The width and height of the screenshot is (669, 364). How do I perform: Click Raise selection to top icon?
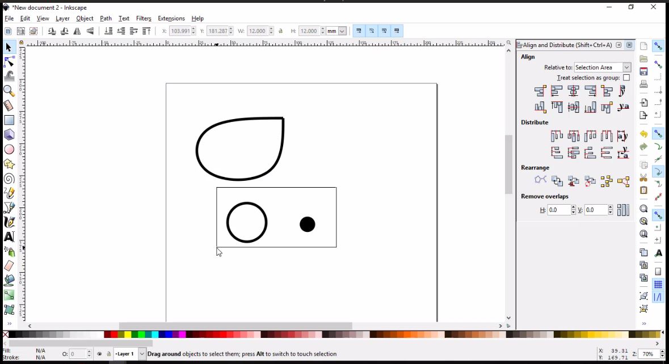[146, 31]
